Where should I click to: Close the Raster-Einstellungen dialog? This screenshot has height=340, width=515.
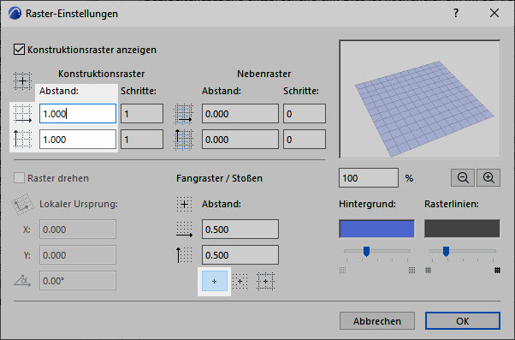pos(494,13)
